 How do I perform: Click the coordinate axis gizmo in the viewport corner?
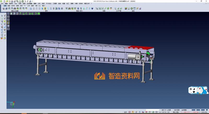point(12,104)
